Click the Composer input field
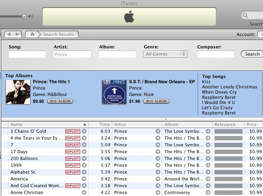 tap(216, 54)
